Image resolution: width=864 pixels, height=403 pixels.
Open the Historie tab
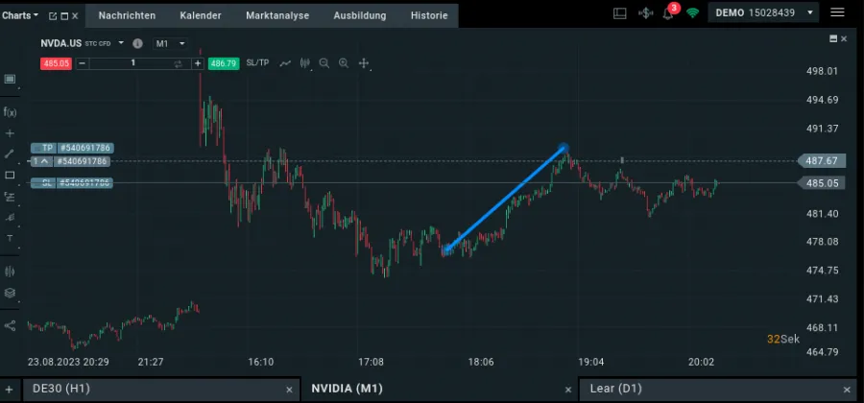429,15
